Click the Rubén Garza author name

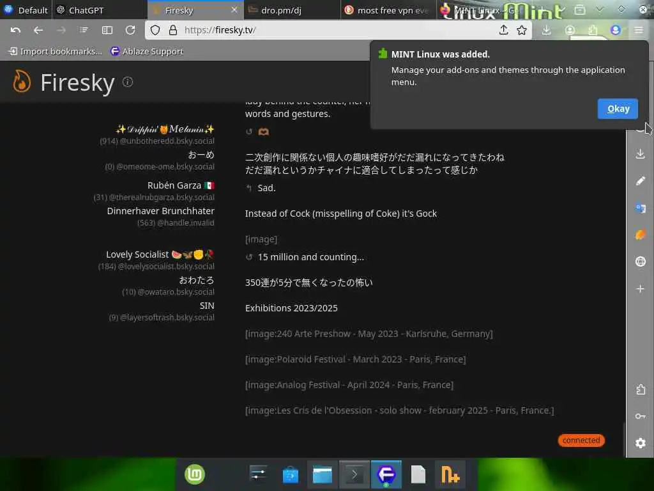click(x=181, y=185)
